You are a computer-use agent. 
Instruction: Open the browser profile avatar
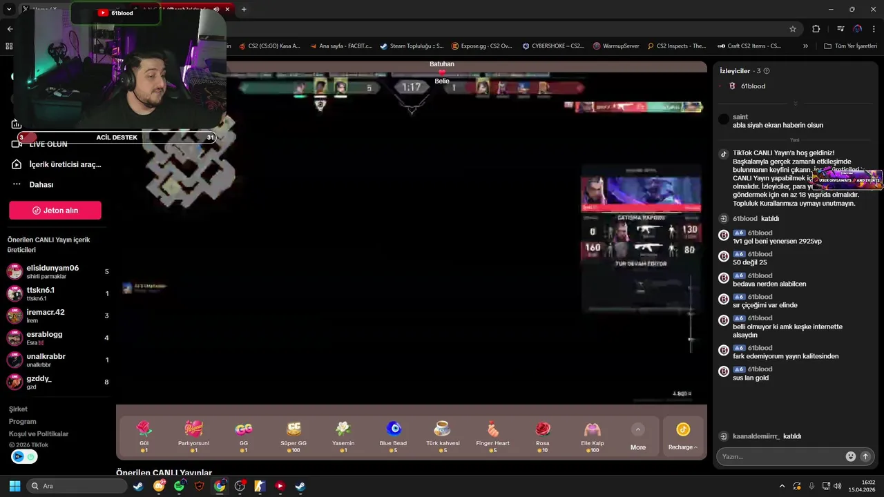pos(858,29)
